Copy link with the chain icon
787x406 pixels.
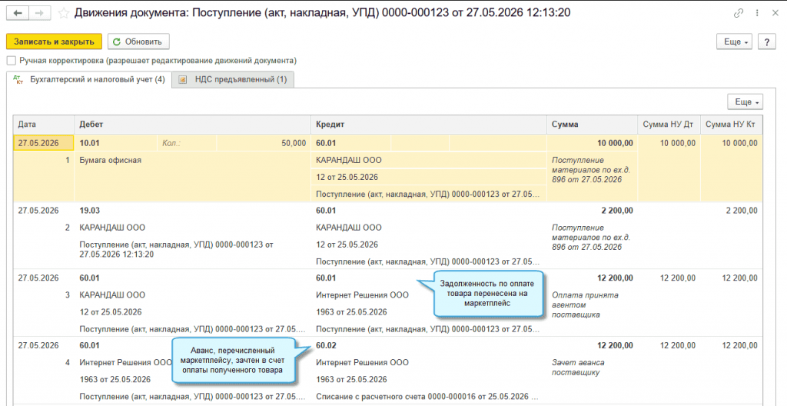click(x=739, y=14)
